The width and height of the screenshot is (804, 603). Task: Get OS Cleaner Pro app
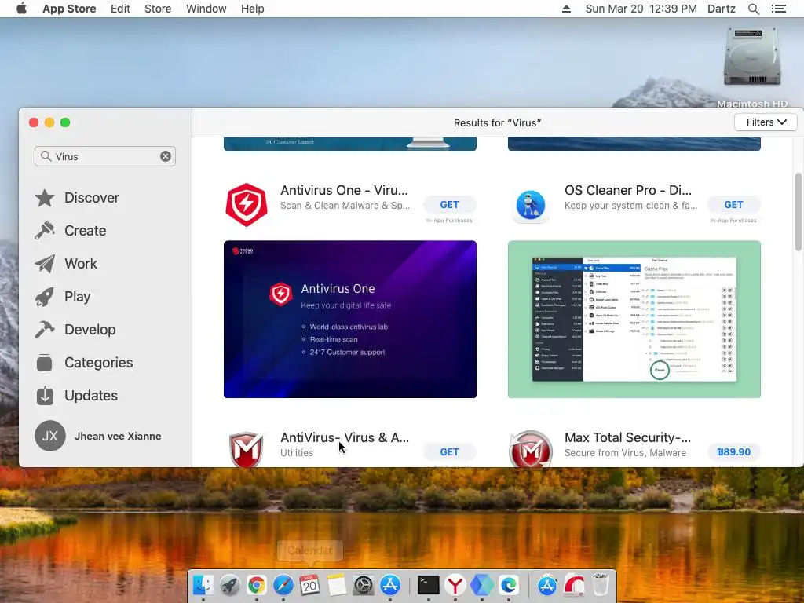coord(734,205)
